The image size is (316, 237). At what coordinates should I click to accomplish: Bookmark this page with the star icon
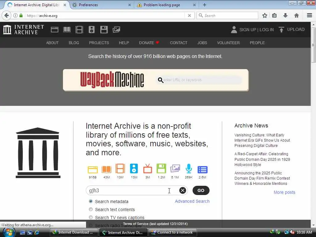(264, 15)
